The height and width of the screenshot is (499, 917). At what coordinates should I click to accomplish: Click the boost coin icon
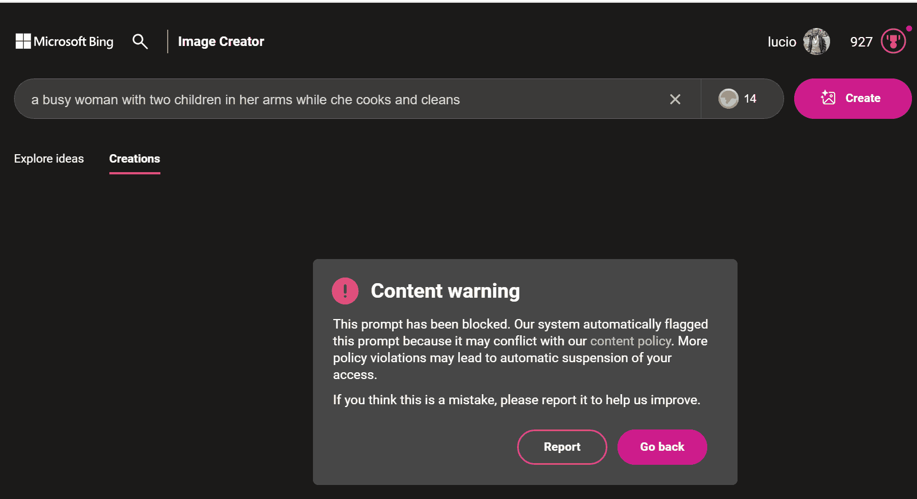(729, 99)
